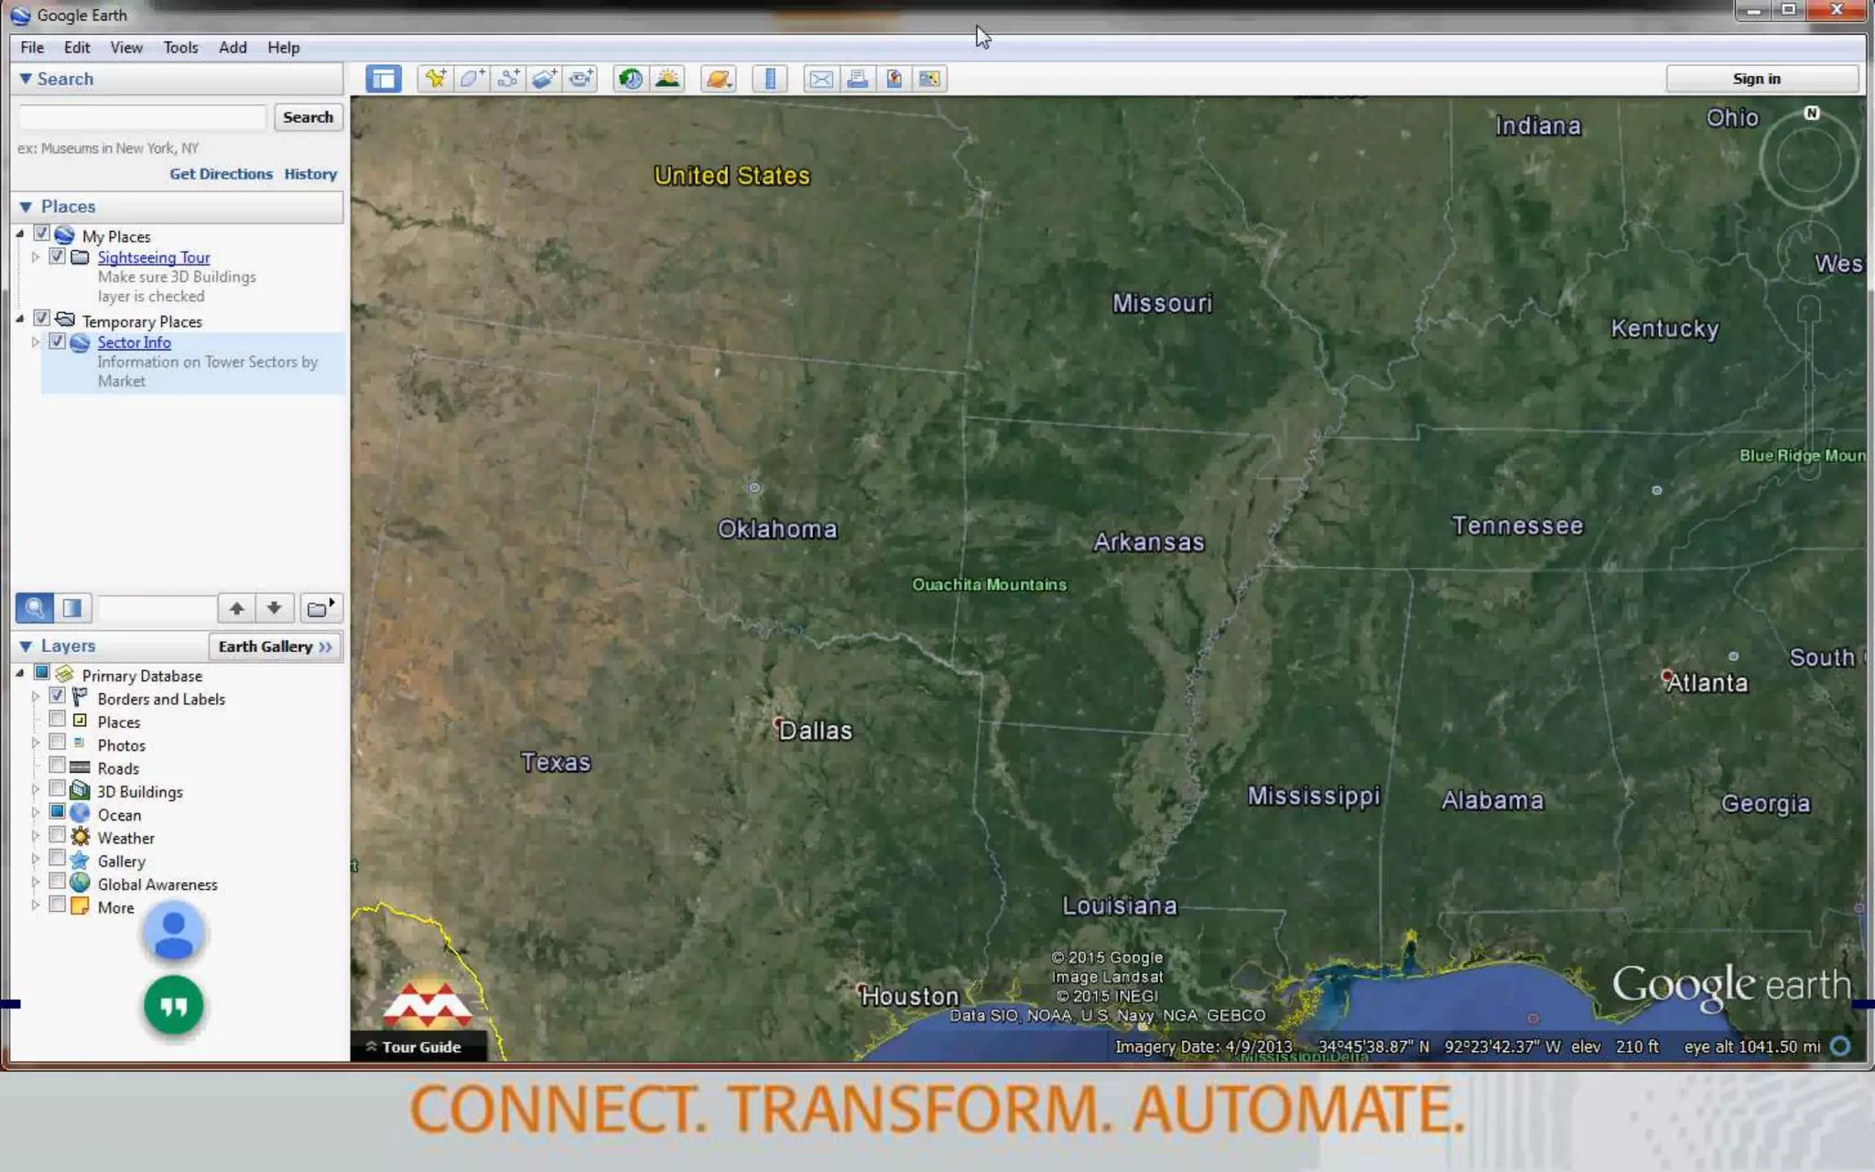This screenshot has width=1875, height=1172.
Task: Open the Add menu
Action: 233,48
